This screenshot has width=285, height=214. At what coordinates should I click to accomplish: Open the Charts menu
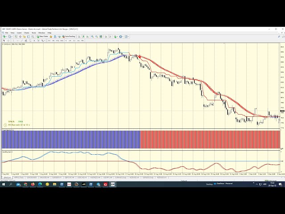tap(26, 33)
